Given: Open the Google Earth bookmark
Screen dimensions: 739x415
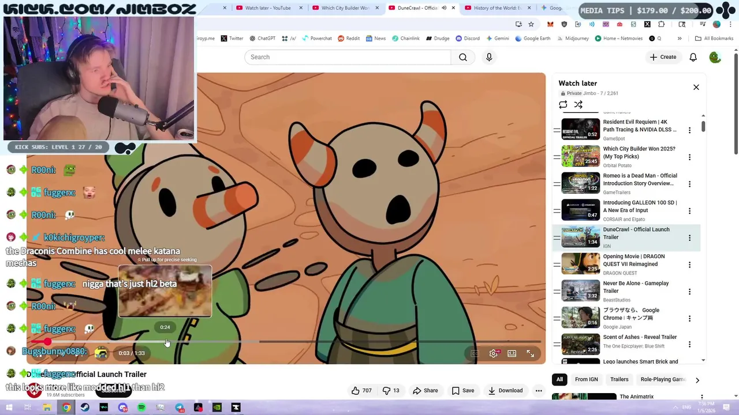Looking at the screenshot, I should 532,39.
